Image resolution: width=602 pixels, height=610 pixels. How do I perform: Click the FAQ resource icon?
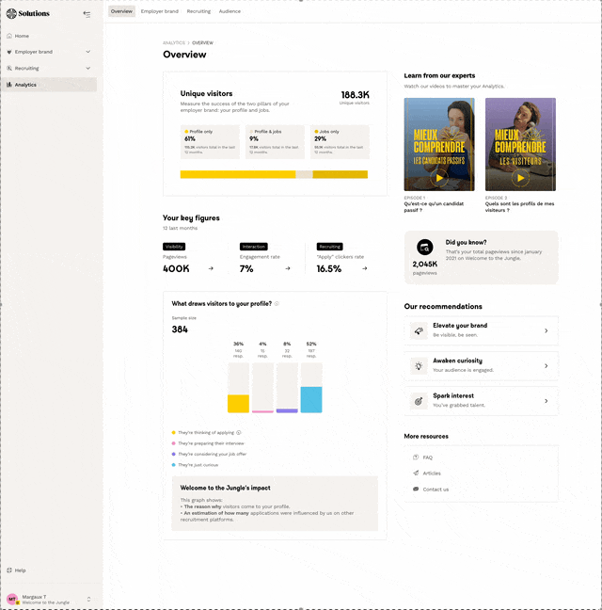(x=416, y=457)
